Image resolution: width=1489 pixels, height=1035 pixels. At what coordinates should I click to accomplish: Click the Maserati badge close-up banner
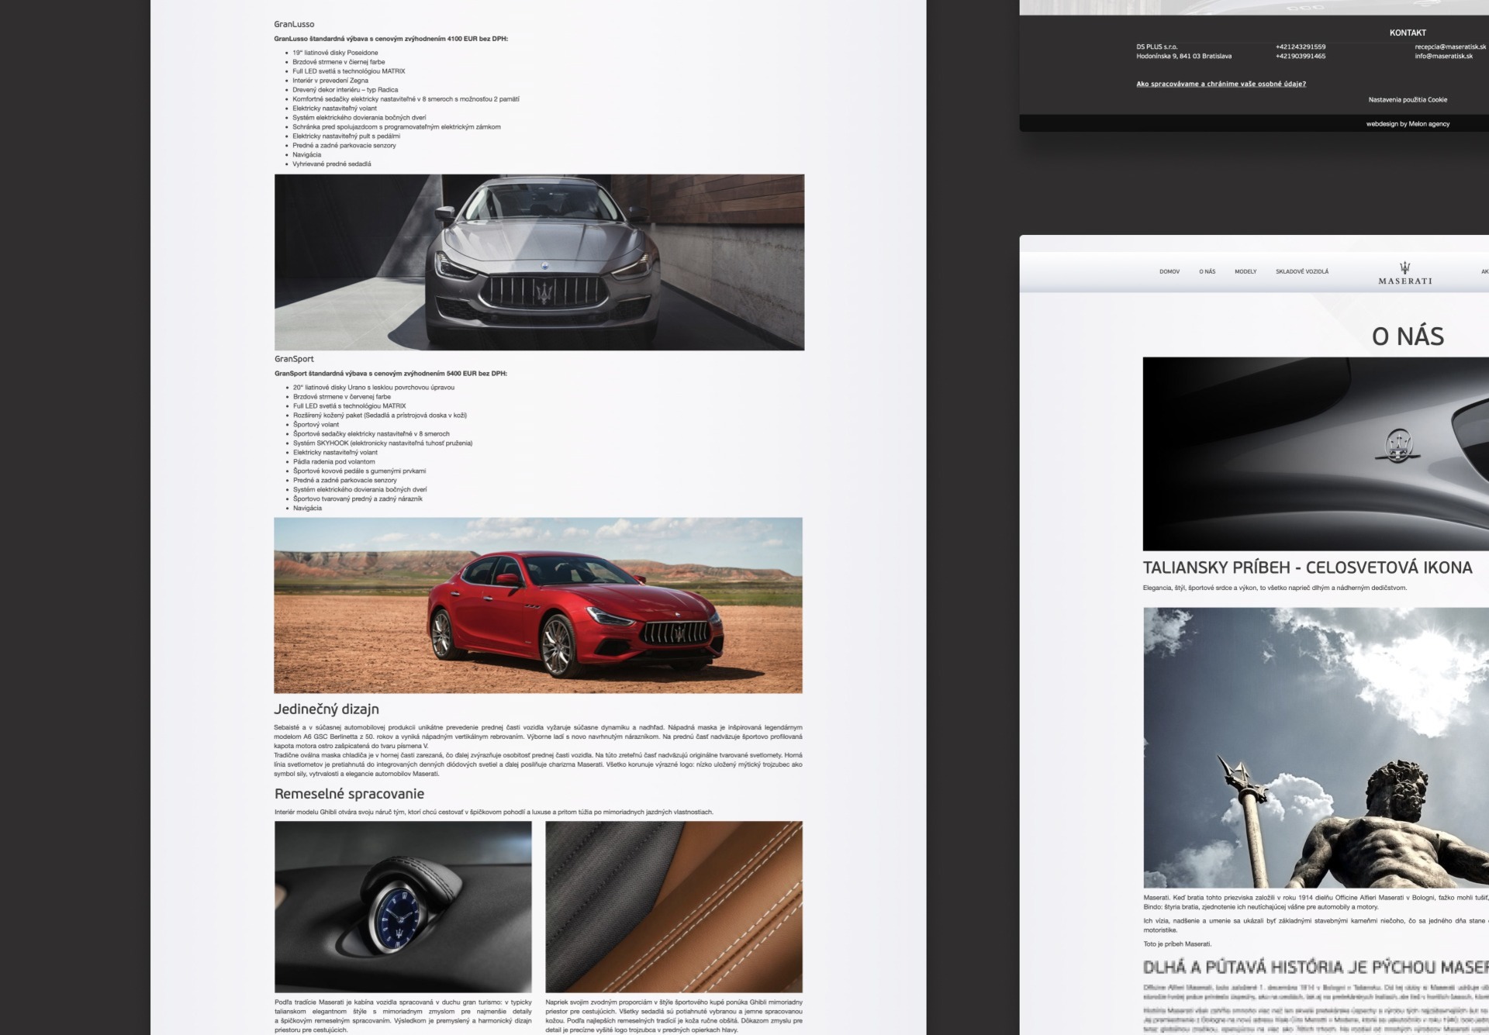point(1315,454)
